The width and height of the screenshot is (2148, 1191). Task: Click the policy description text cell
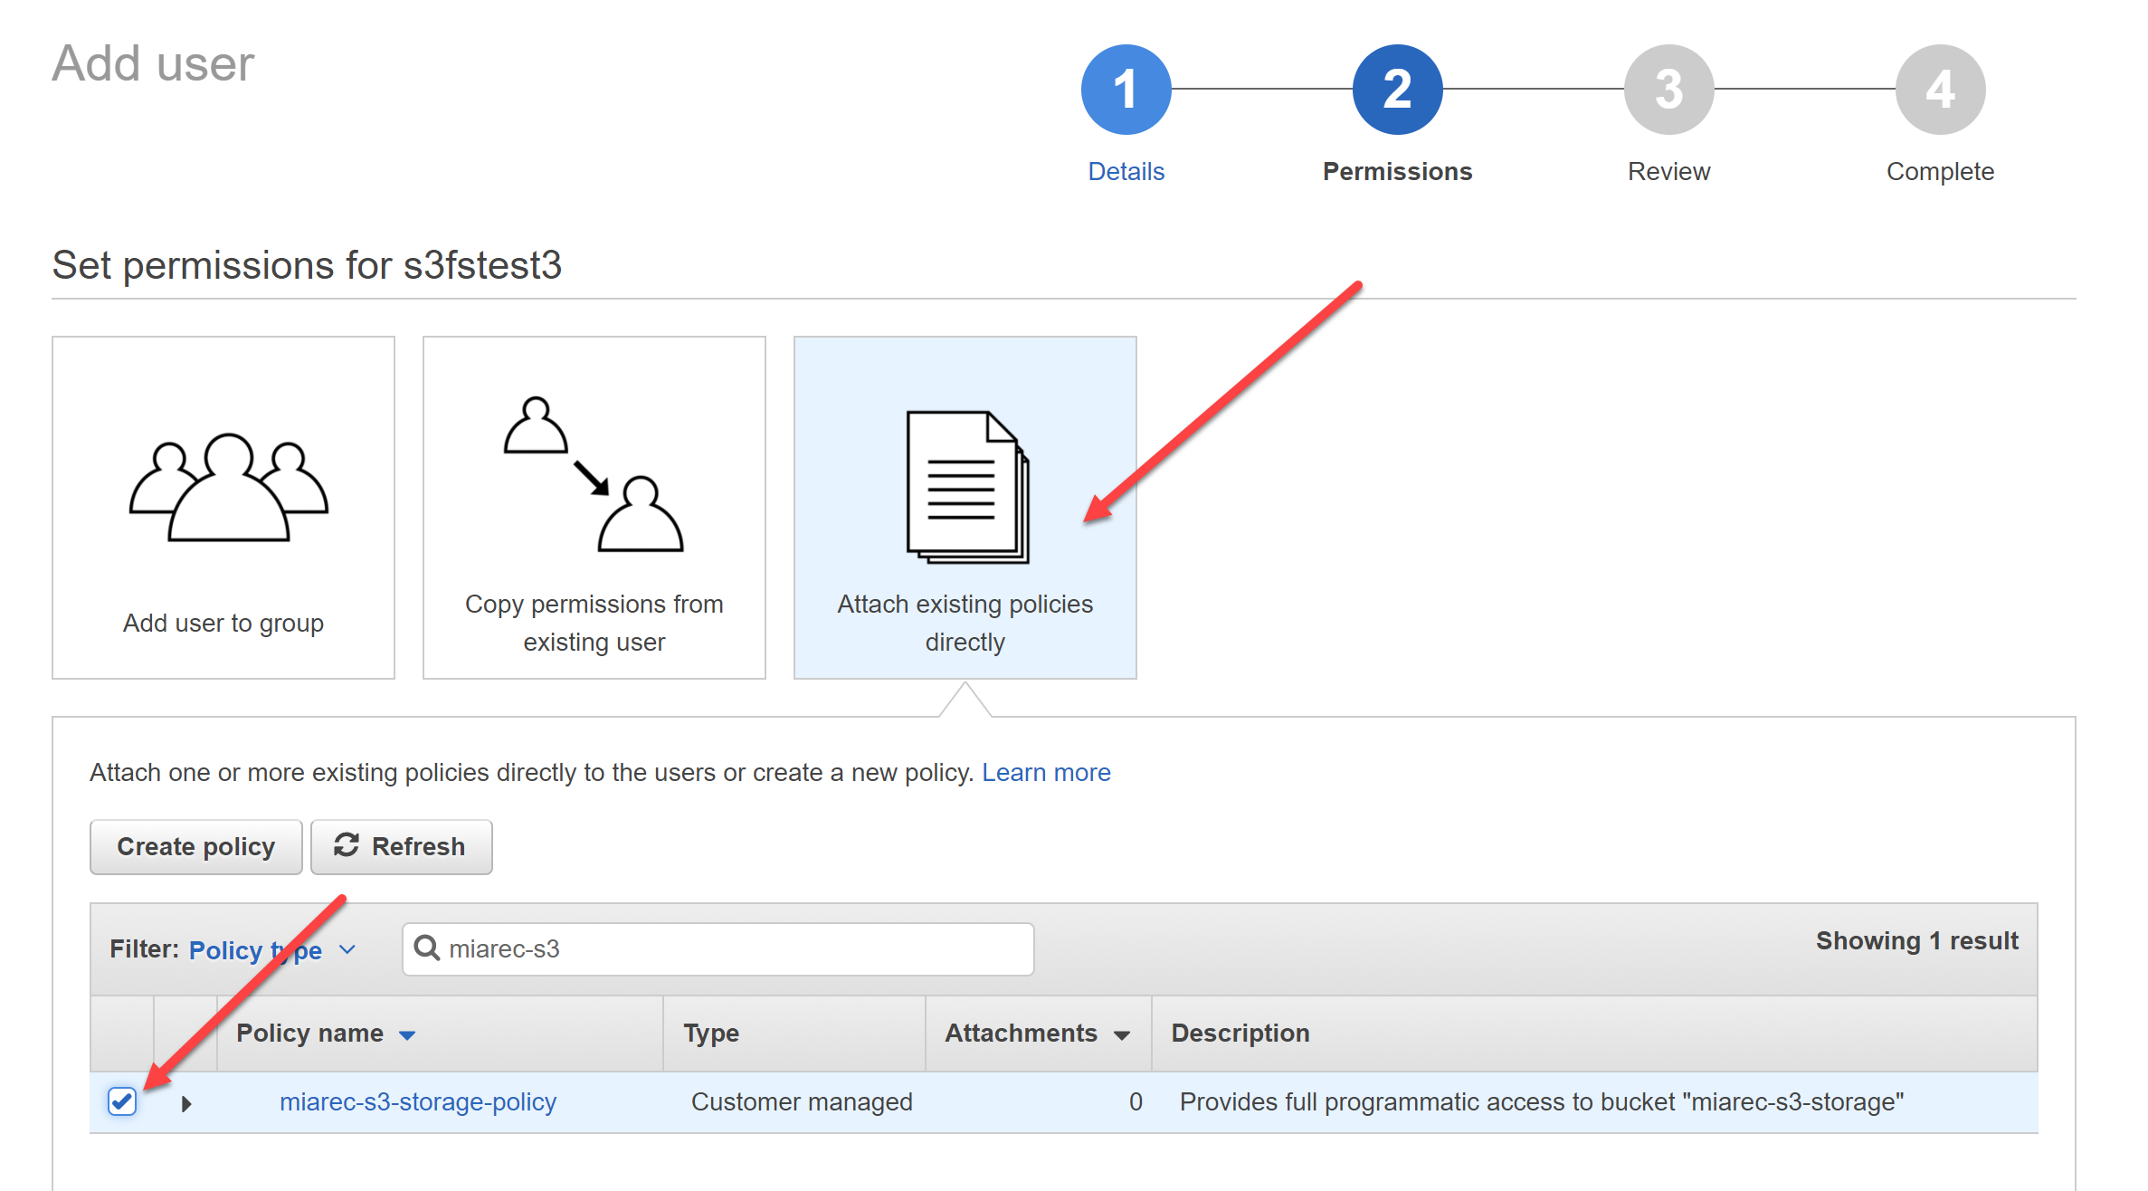click(x=1542, y=1101)
